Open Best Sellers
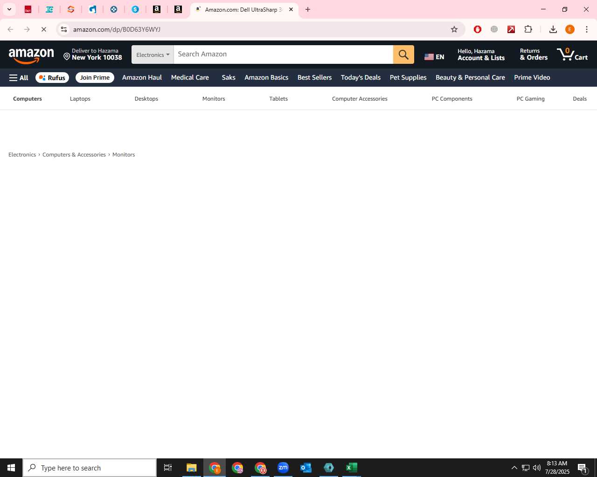 pyautogui.click(x=314, y=77)
